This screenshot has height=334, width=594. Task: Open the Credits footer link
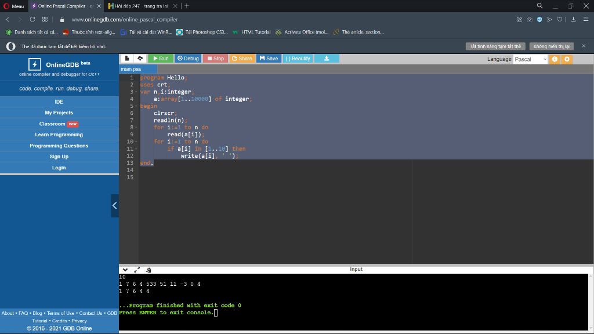60,321
